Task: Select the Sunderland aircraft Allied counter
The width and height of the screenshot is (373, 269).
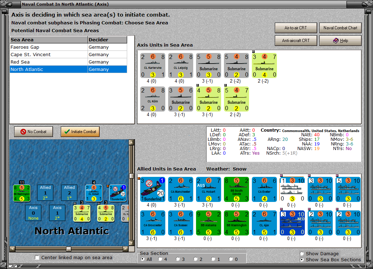Action: (x=153, y=189)
